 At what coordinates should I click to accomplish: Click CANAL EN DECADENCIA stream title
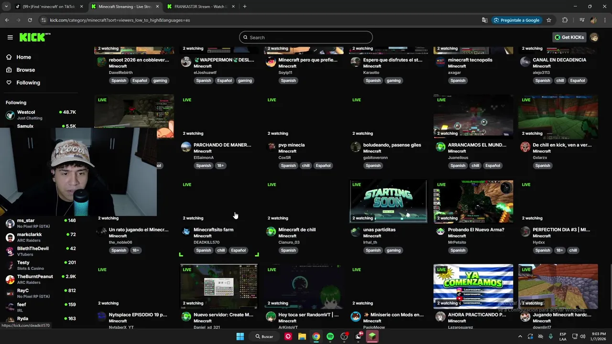559,60
